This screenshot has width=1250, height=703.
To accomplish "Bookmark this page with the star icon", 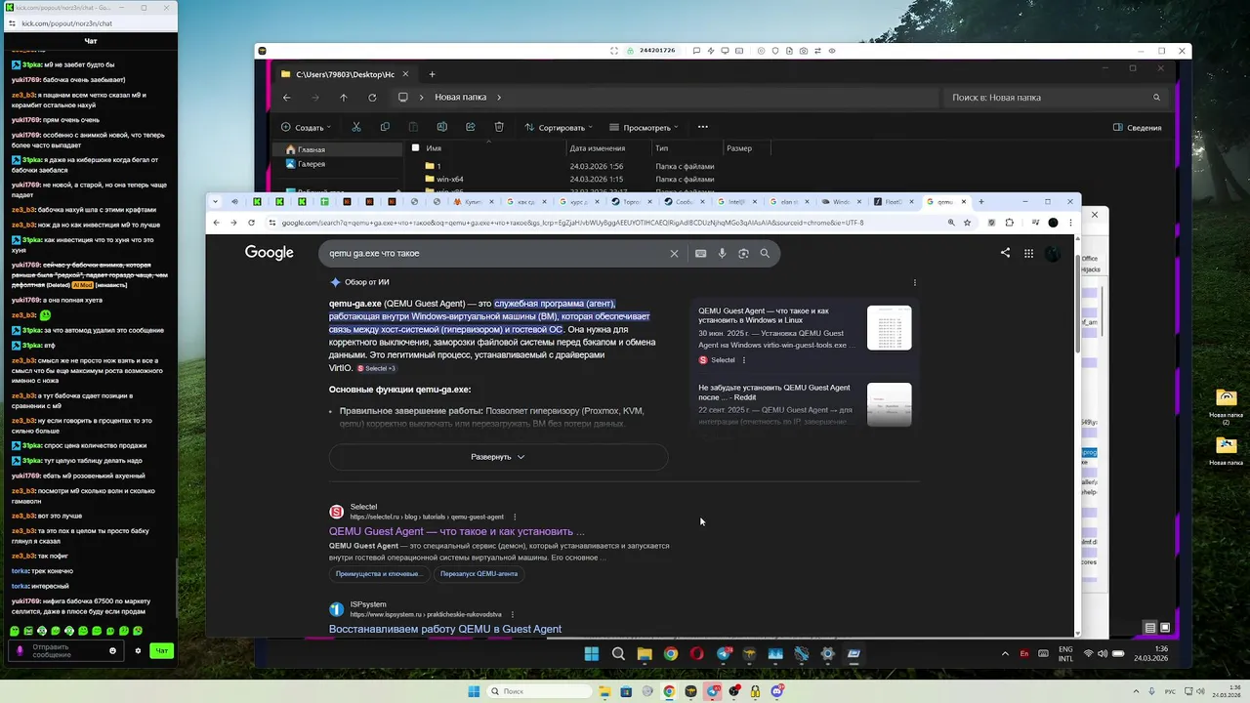I will (968, 223).
